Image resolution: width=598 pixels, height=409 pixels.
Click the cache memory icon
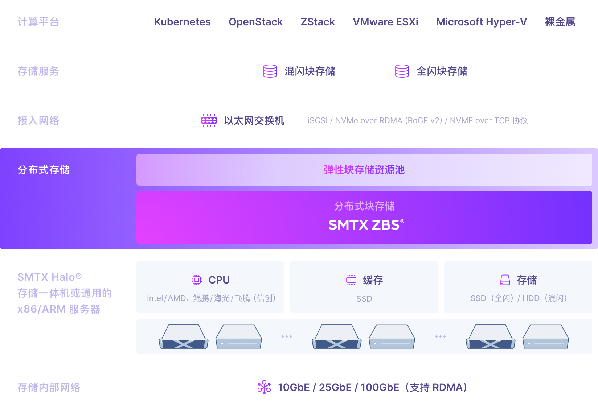click(x=351, y=280)
